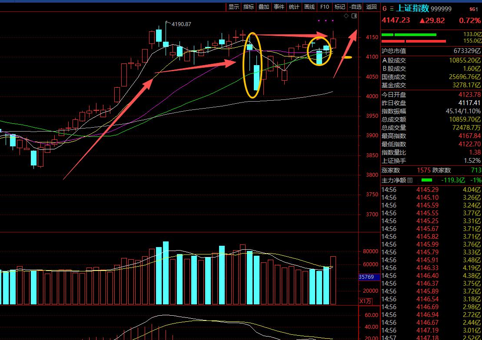Click the latest red volume bar
Image resolution: width=482 pixels, height=340 pixels.
pos(333,281)
